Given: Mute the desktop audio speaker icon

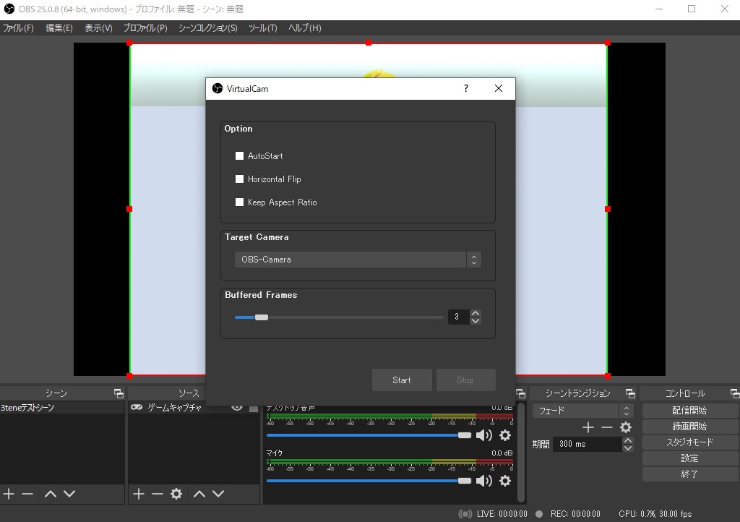Looking at the screenshot, I should [x=483, y=435].
